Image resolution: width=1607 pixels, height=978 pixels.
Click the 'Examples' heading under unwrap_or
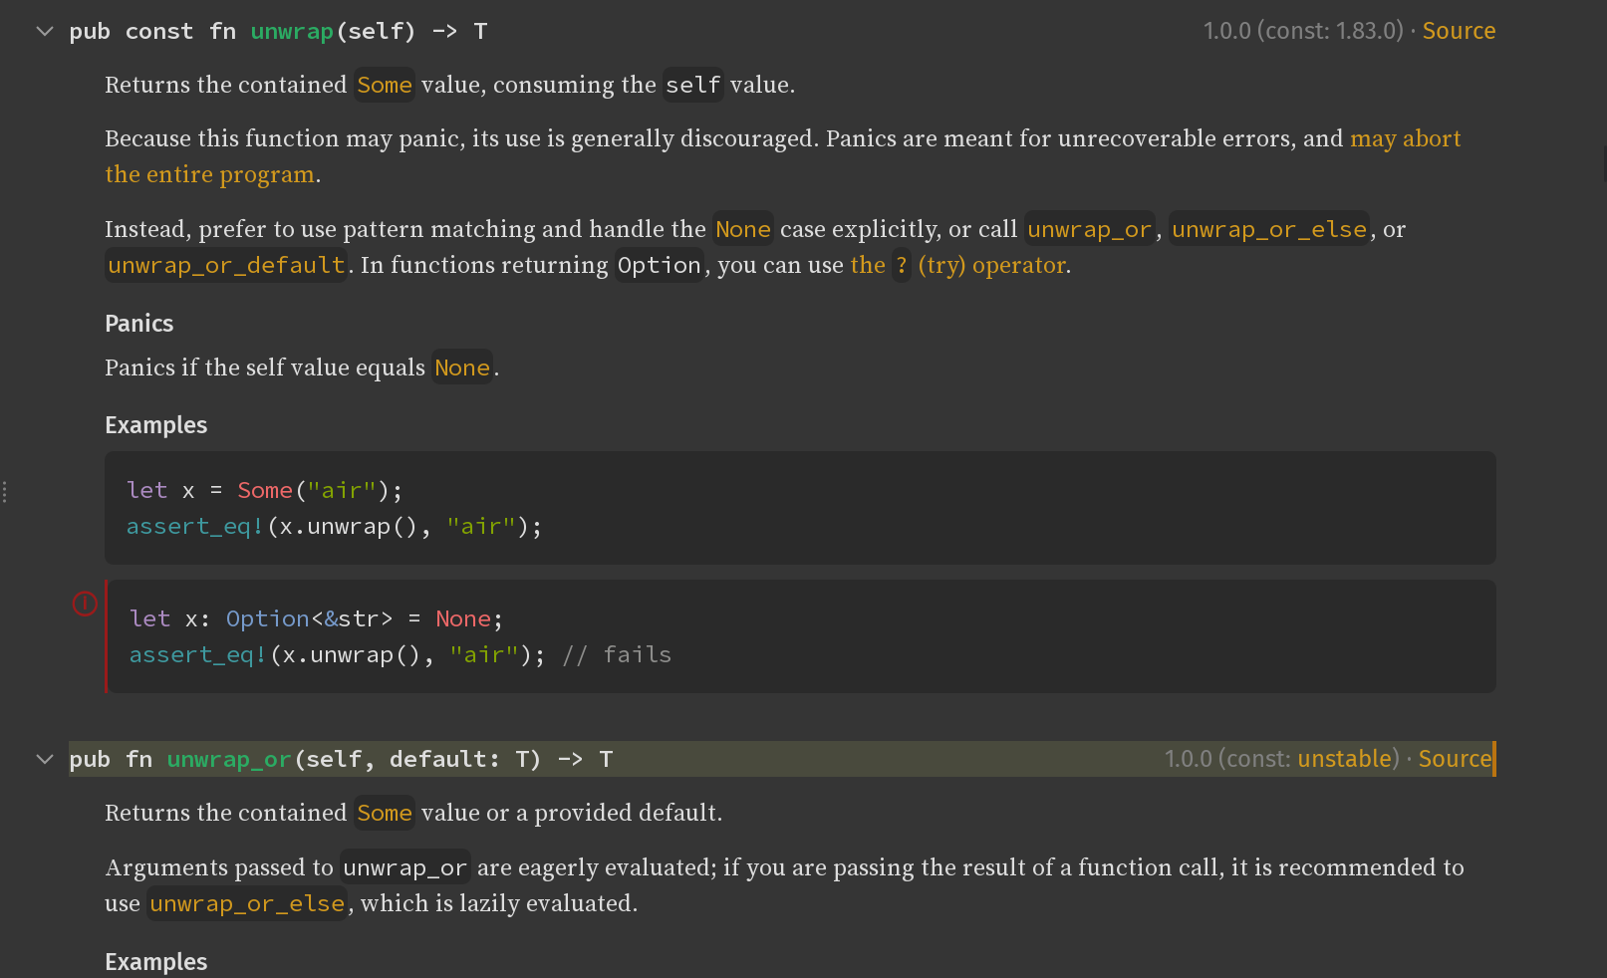tap(156, 962)
